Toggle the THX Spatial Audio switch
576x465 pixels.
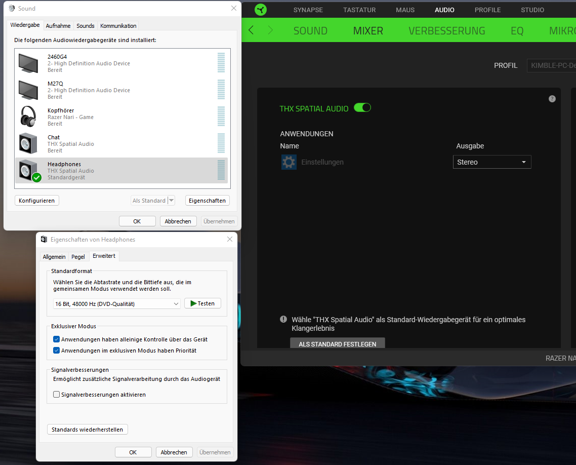362,108
